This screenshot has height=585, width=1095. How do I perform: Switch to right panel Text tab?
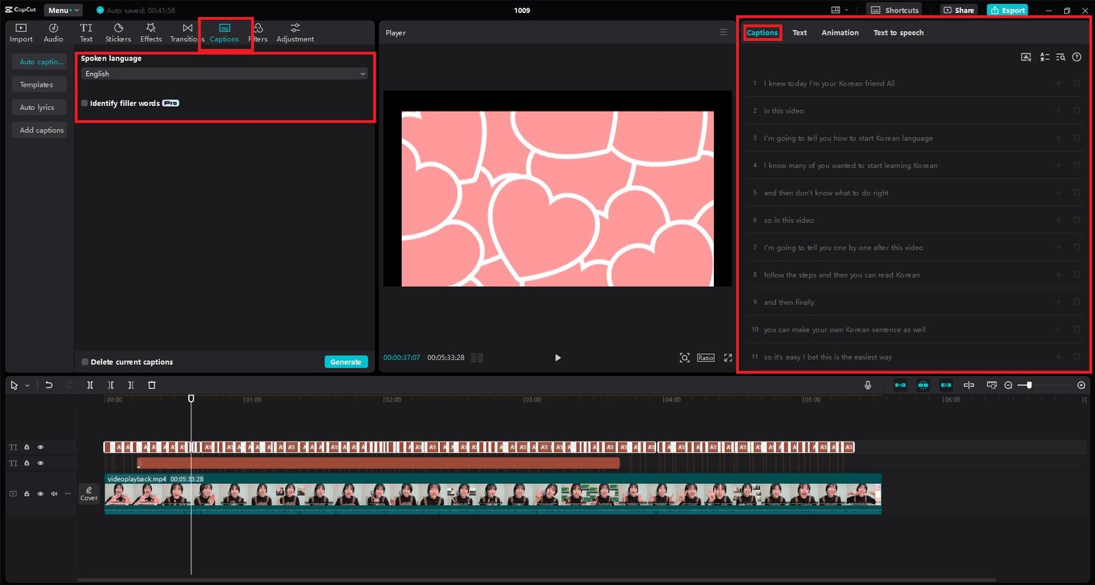(799, 33)
